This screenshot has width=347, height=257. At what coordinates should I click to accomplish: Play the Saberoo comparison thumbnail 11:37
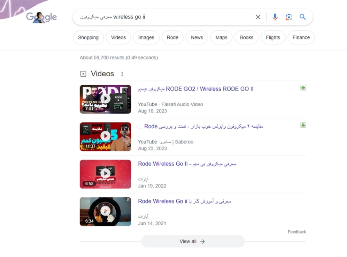tap(105, 137)
